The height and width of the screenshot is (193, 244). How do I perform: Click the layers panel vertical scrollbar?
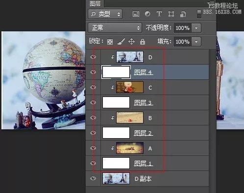point(212,121)
